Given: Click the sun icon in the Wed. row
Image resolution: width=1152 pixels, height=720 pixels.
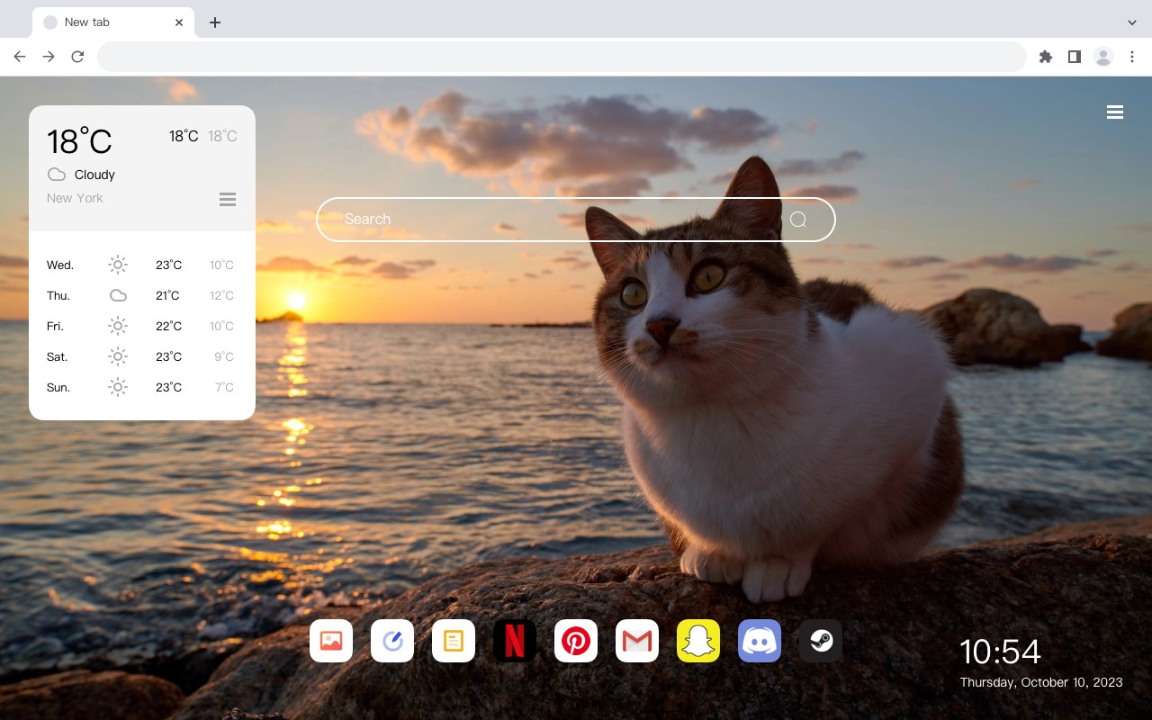Looking at the screenshot, I should click(x=118, y=265).
